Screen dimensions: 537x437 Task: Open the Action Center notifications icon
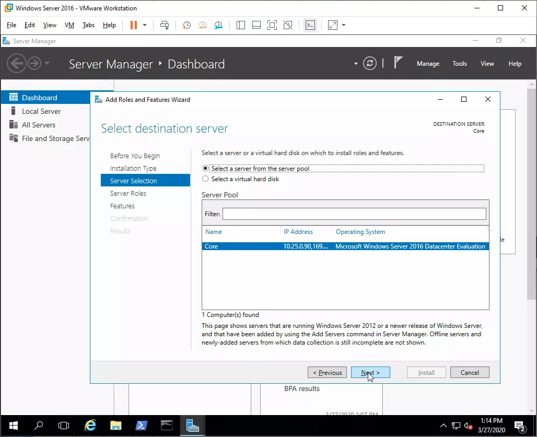click(520, 426)
